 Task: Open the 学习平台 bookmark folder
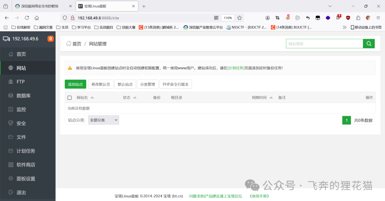click(x=81, y=27)
